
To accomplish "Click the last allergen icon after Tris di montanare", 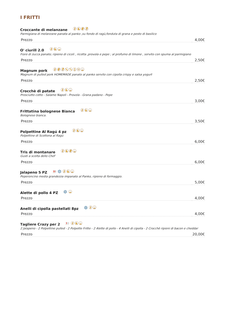I will [75, 151].
